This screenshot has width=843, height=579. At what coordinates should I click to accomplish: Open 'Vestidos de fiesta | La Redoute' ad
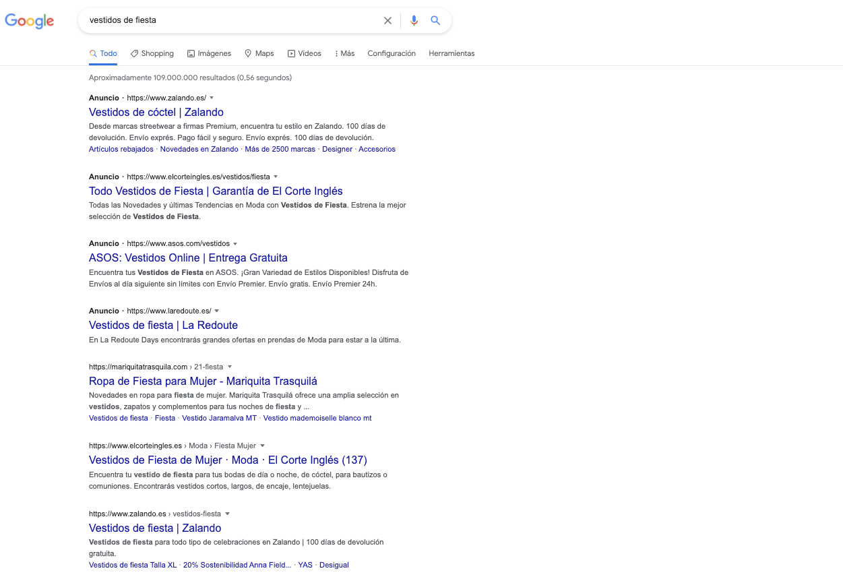click(163, 325)
